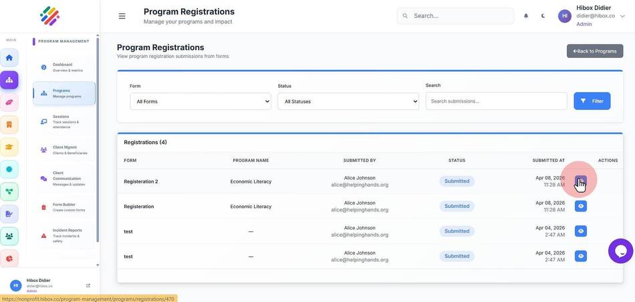Viewport: 635px width, 302px height.
Task: Click the sidebar menu scrollbar
Action: (x=97, y=141)
